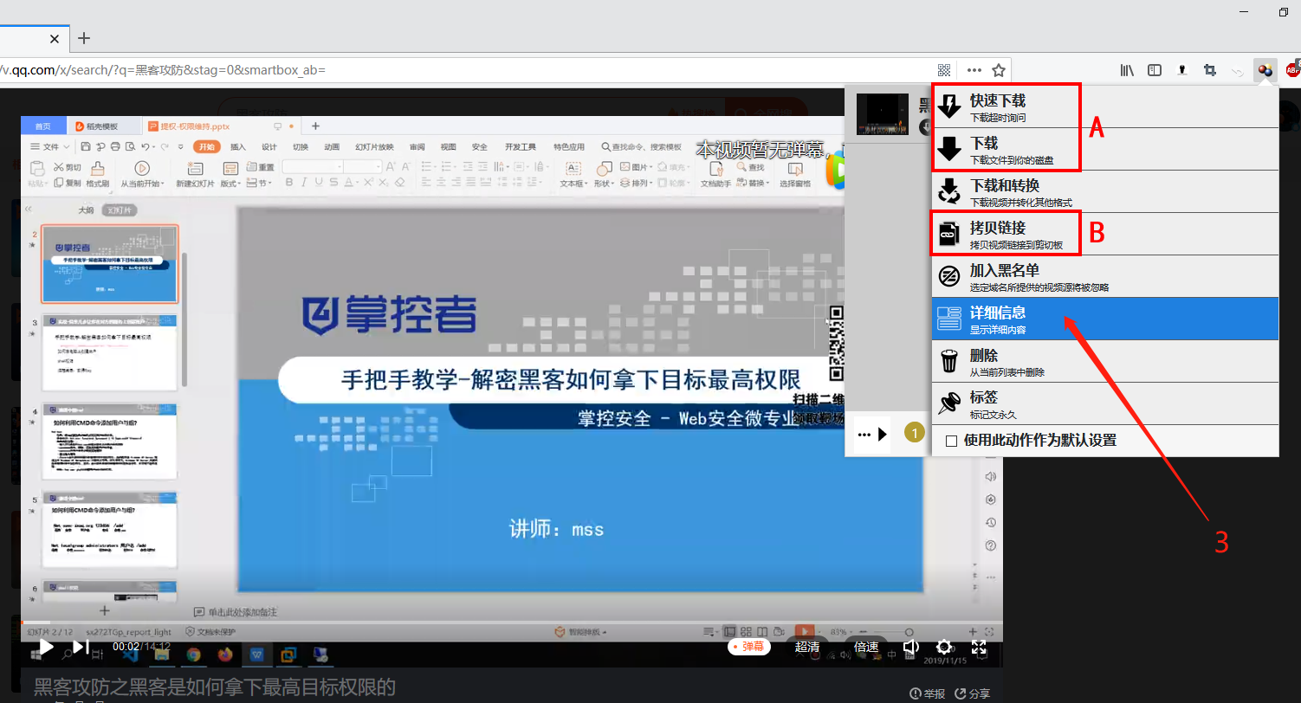Enter fullscreen on the video player
This screenshot has width=1301, height=703.
(x=979, y=647)
